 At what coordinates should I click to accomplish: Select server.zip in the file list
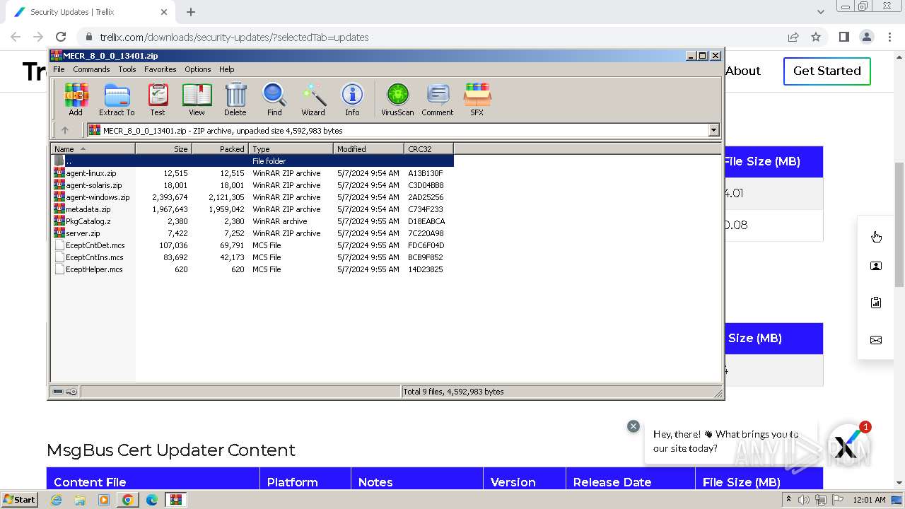[252, 233]
